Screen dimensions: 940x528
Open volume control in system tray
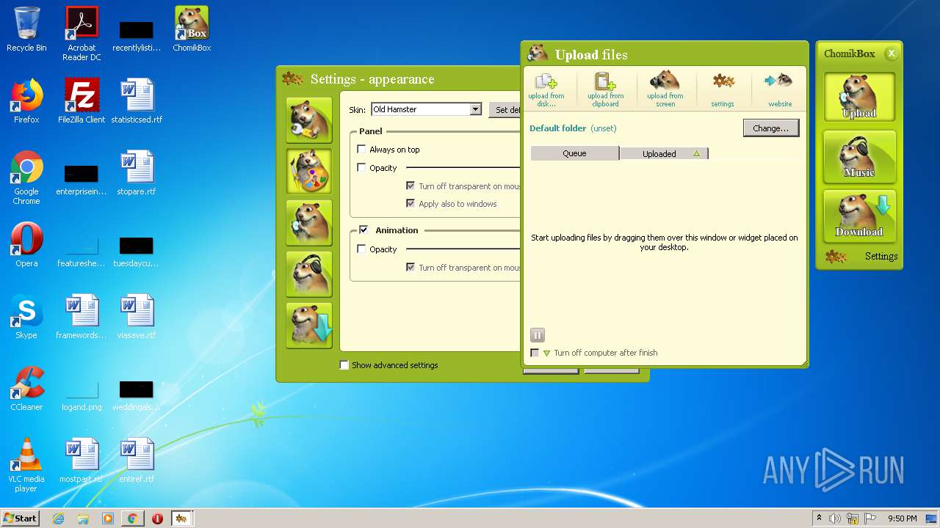[x=835, y=518]
